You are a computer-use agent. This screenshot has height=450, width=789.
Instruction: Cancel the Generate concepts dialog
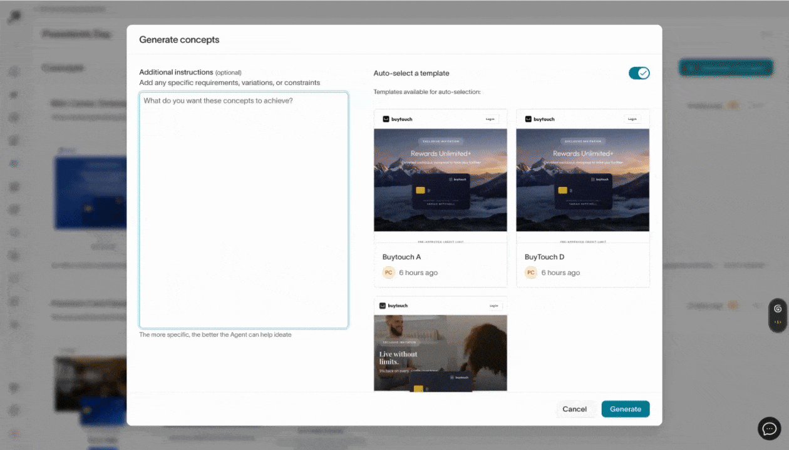(574, 409)
